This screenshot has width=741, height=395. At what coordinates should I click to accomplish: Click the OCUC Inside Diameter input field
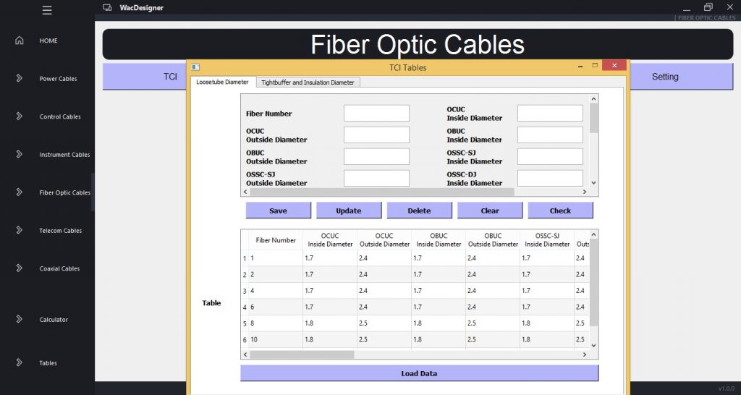point(550,114)
